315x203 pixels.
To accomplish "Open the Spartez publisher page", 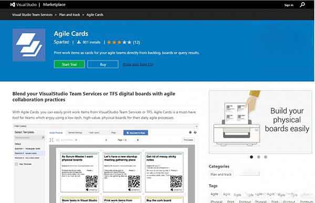I will [x=61, y=42].
